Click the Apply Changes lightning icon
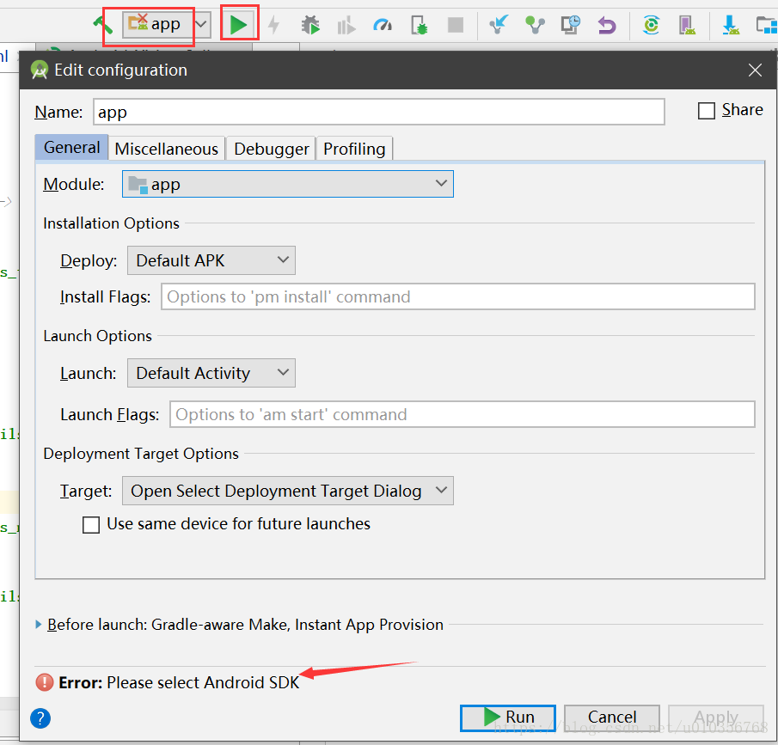 point(274,24)
